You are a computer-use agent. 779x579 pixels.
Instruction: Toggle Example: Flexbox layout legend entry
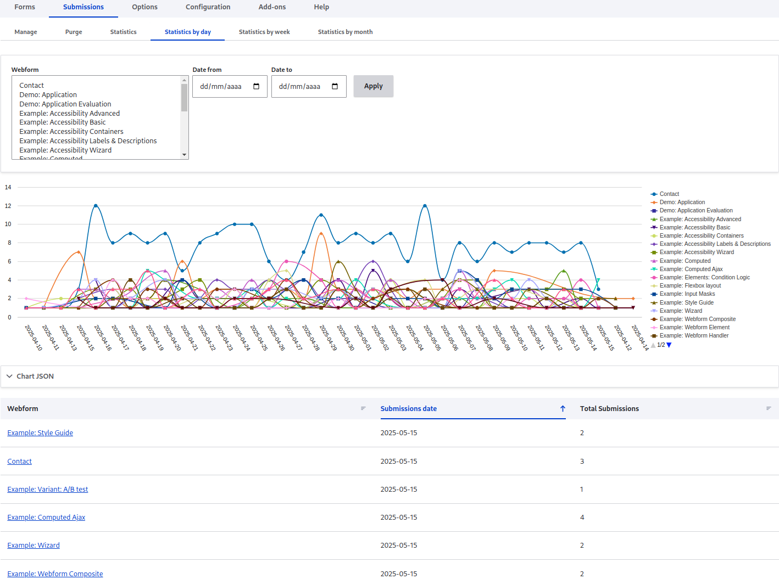[686, 285]
